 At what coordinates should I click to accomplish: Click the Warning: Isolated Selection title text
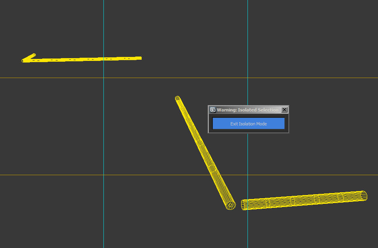pyautogui.click(x=247, y=110)
